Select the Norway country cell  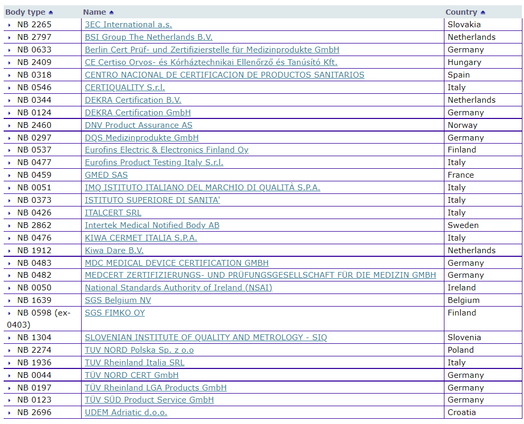(483, 125)
